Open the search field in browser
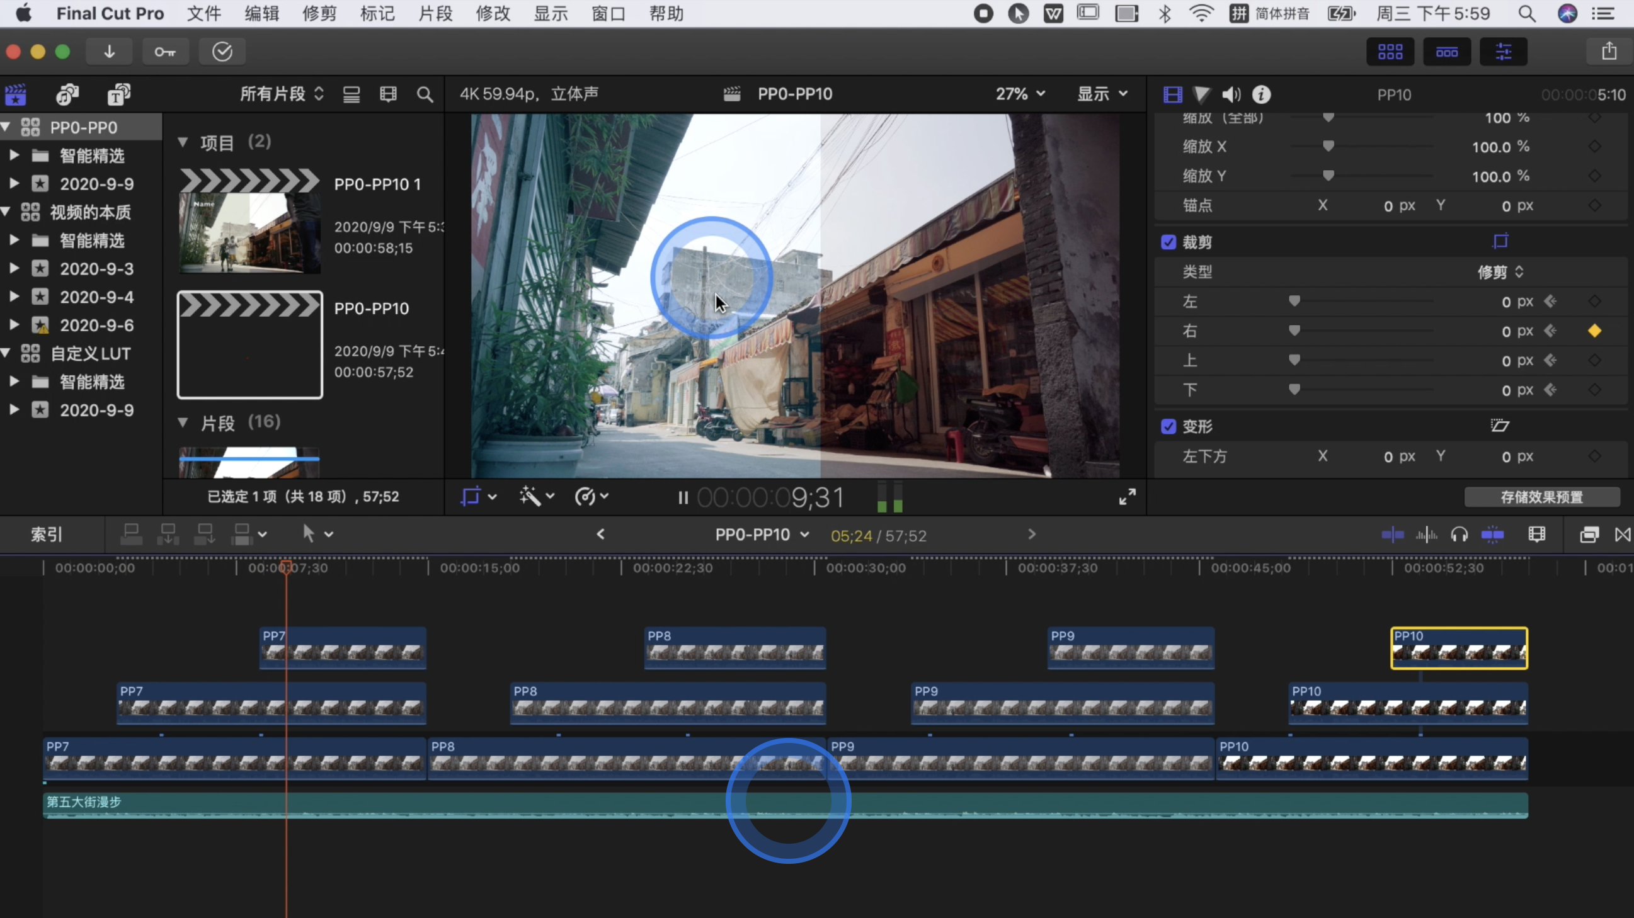This screenshot has height=918, width=1634. click(425, 94)
